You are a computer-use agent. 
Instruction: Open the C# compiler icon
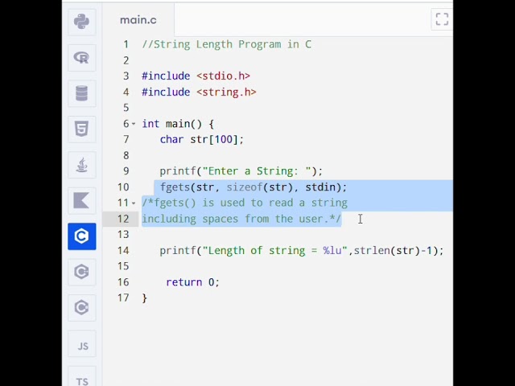(x=82, y=307)
